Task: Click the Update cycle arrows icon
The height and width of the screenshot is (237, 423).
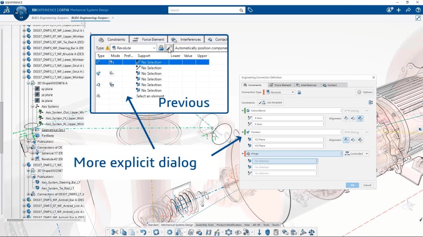Action: click(x=156, y=232)
